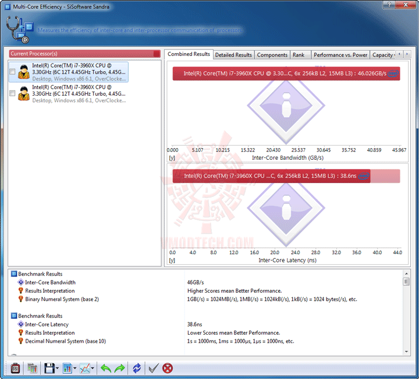The width and height of the screenshot is (419, 379).
Task: Click the stethoscope module icon in header
Action: (x=19, y=30)
